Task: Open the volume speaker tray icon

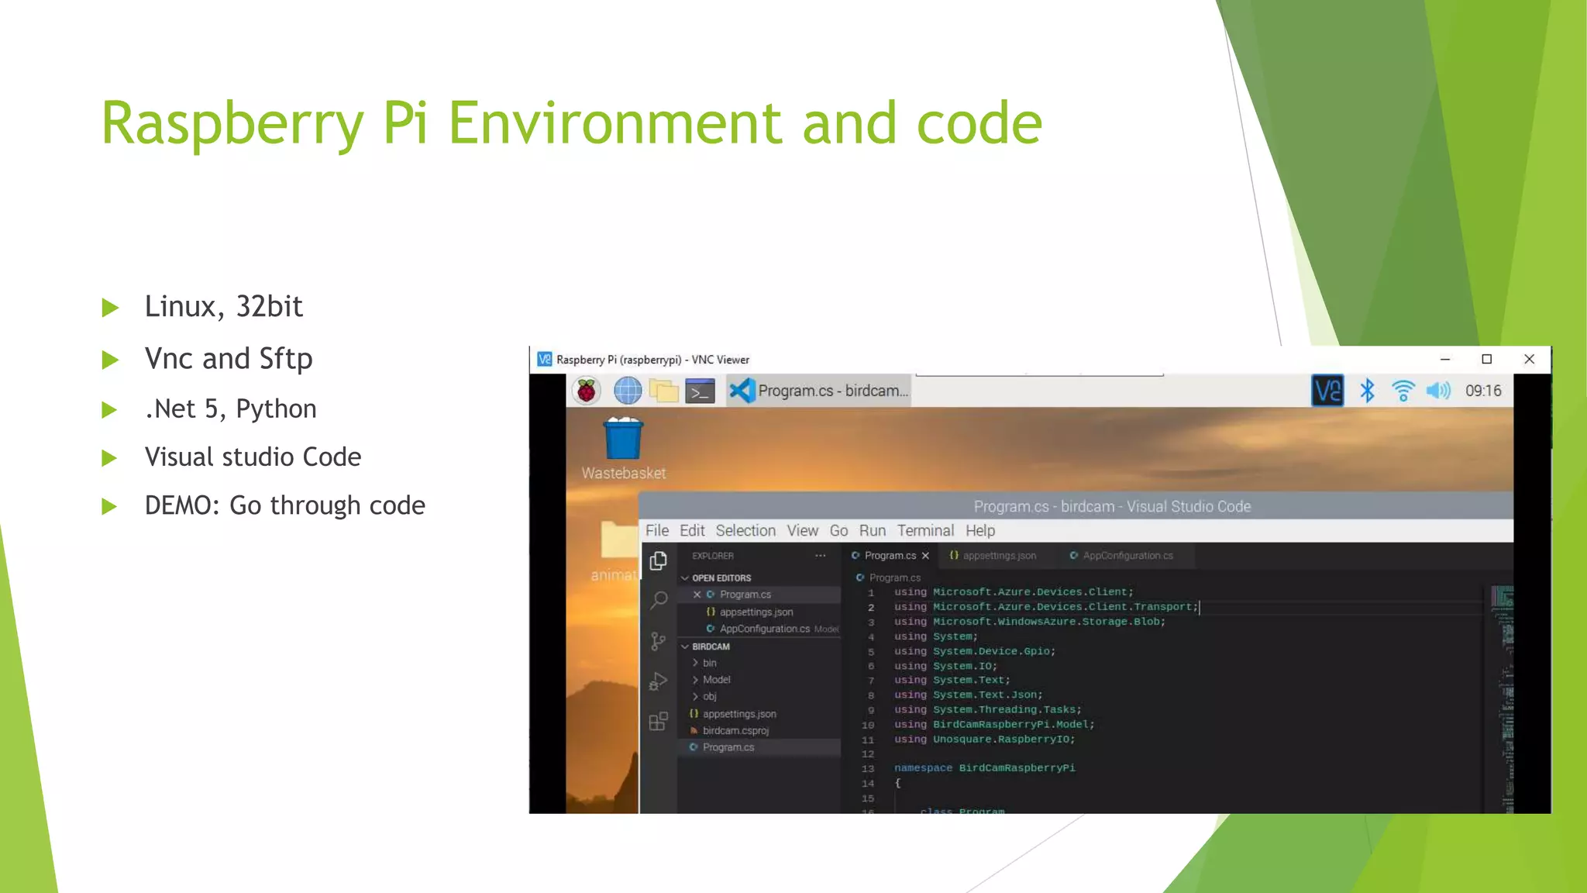Action: coord(1438,391)
